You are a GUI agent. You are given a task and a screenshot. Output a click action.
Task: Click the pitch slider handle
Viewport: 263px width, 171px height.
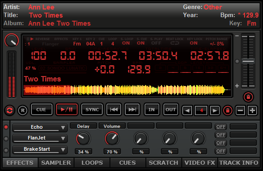click(248, 61)
